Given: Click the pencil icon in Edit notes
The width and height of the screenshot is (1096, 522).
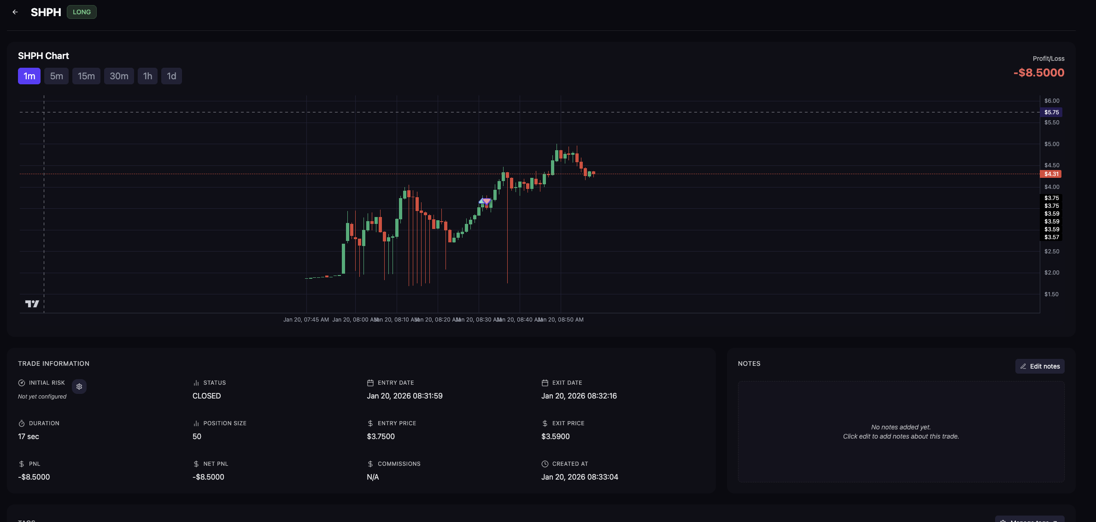Looking at the screenshot, I should (x=1023, y=366).
